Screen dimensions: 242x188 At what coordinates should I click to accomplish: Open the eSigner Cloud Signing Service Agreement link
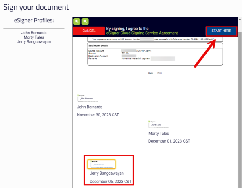pyautogui.click(x=142, y=33)
